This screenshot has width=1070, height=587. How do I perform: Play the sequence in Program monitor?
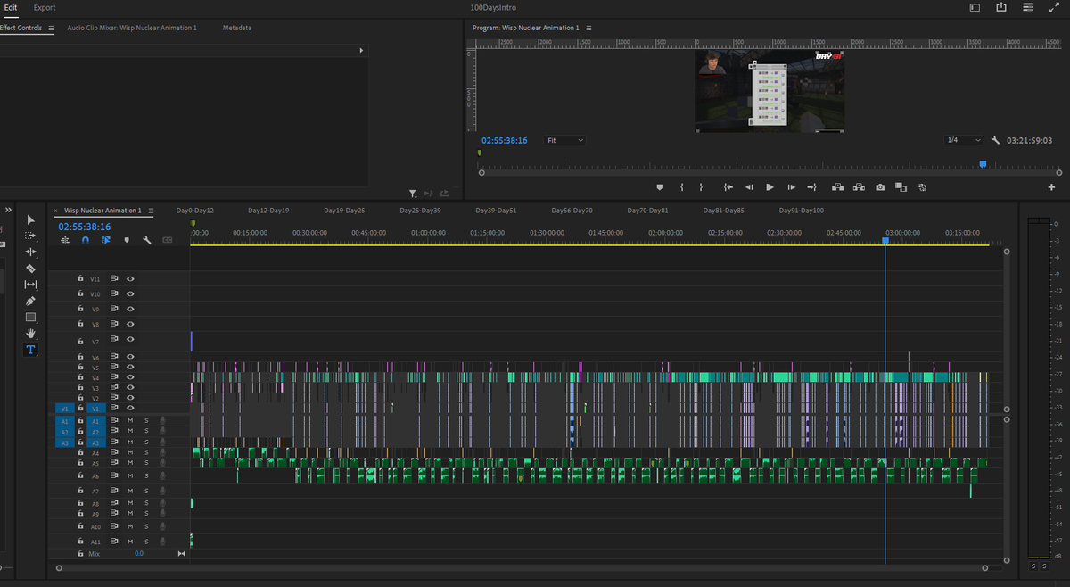(770, 187)
